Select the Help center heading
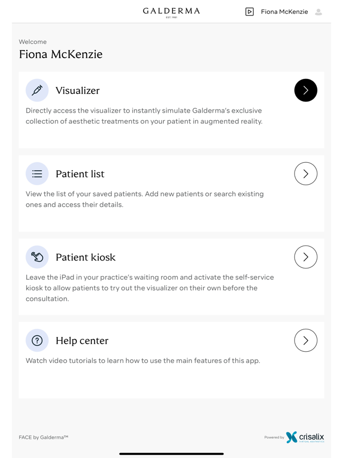The image size is (343, 458). click(82, 341)
